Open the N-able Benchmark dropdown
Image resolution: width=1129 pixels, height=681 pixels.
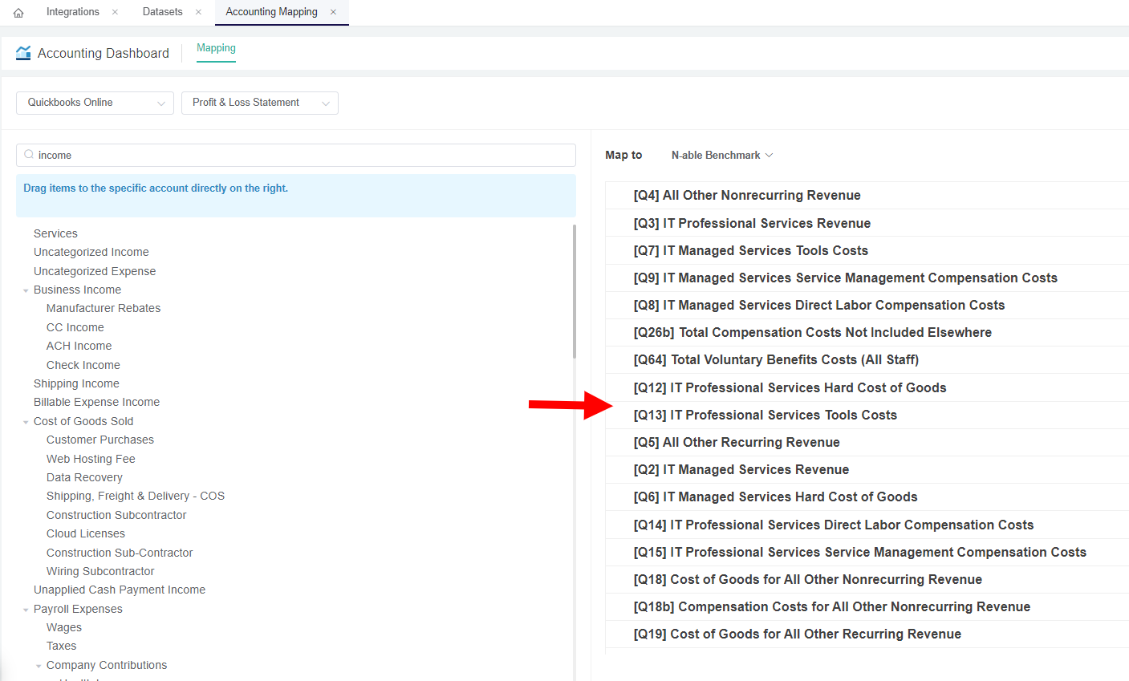tap(721, 155)
